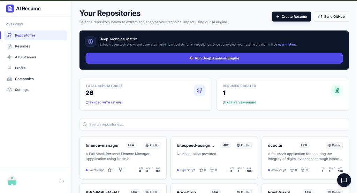Open Settings from the sidebar
This screenshot has height=193, width=357.
pos(36,90)
